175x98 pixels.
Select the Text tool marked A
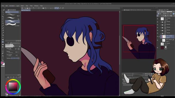[x=3, y=56]
